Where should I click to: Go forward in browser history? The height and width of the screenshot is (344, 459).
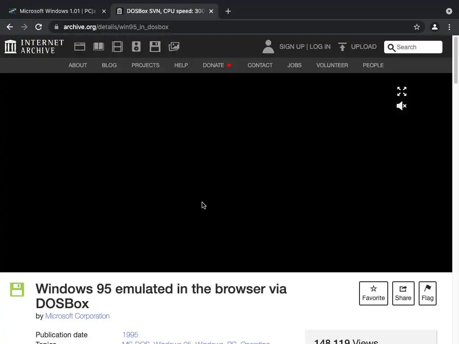[x=24, y=27]
